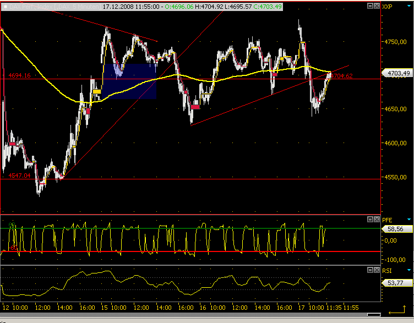This screenshot has width=414, height=323.
Task: Click the small icon before DAX title
Action: tap(5, 7)
